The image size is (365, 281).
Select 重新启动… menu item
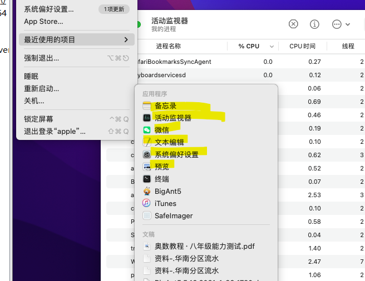pos(77,88)
